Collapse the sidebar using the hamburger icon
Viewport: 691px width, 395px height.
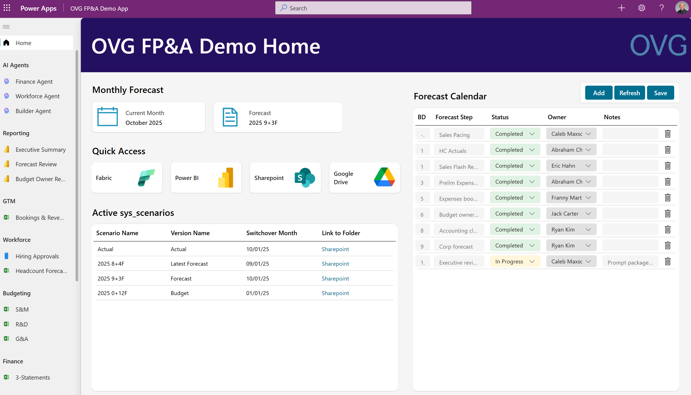pyautogui.click(x=6, y=27)
